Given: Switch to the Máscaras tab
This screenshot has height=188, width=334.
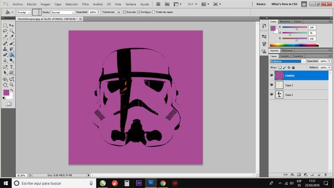Looking at the screenshot, I should [x=287, y=51].
